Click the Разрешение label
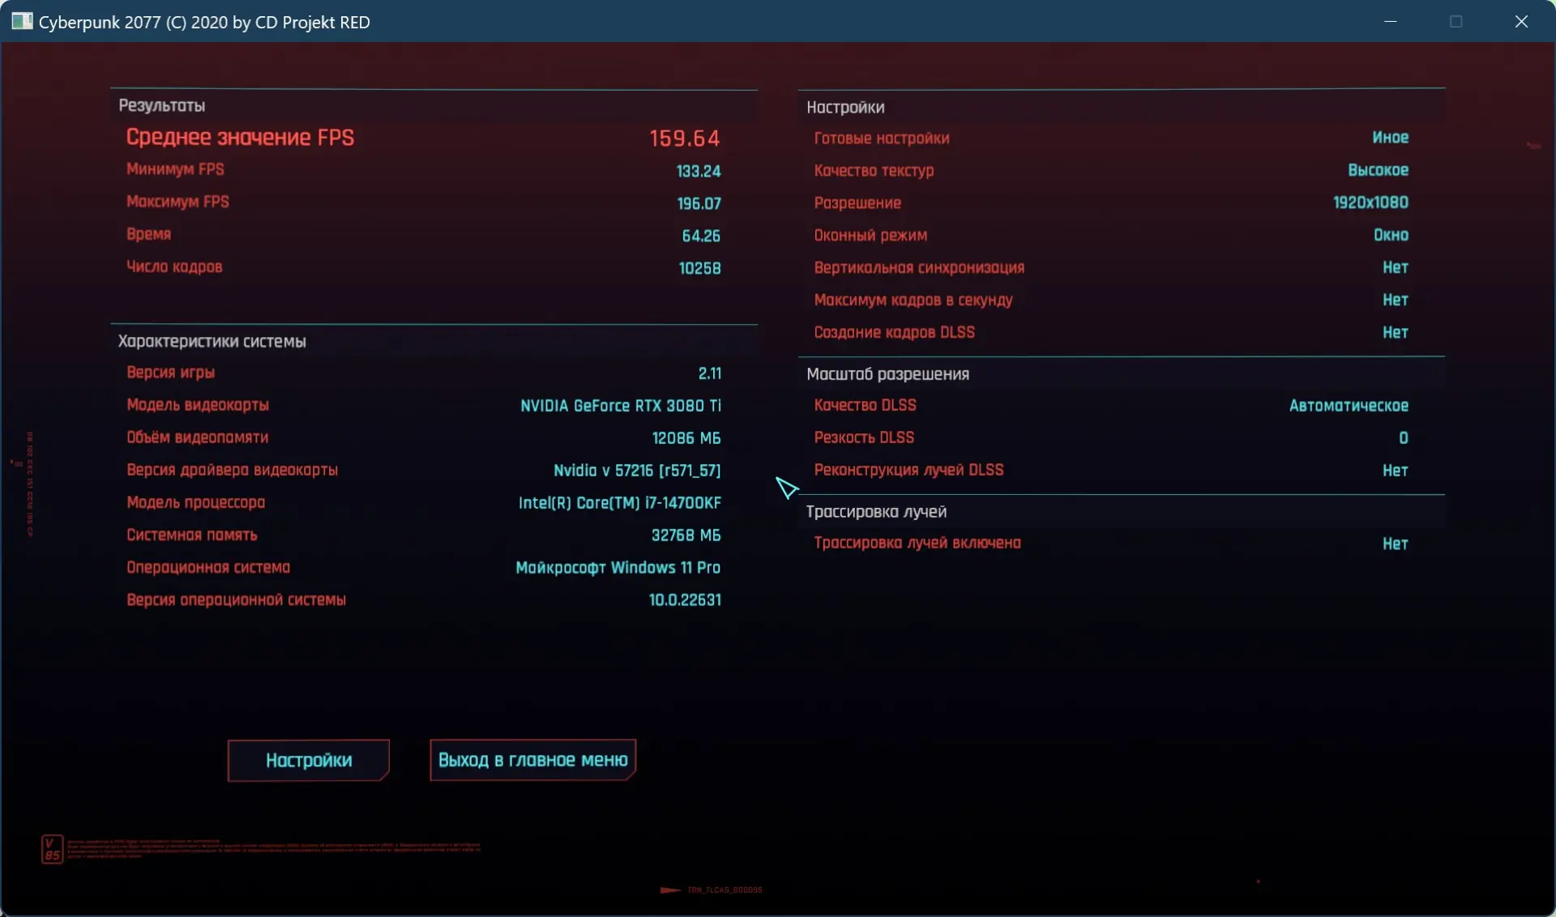The height and width of the screenshot is (917, 1556). click(857, 203)
